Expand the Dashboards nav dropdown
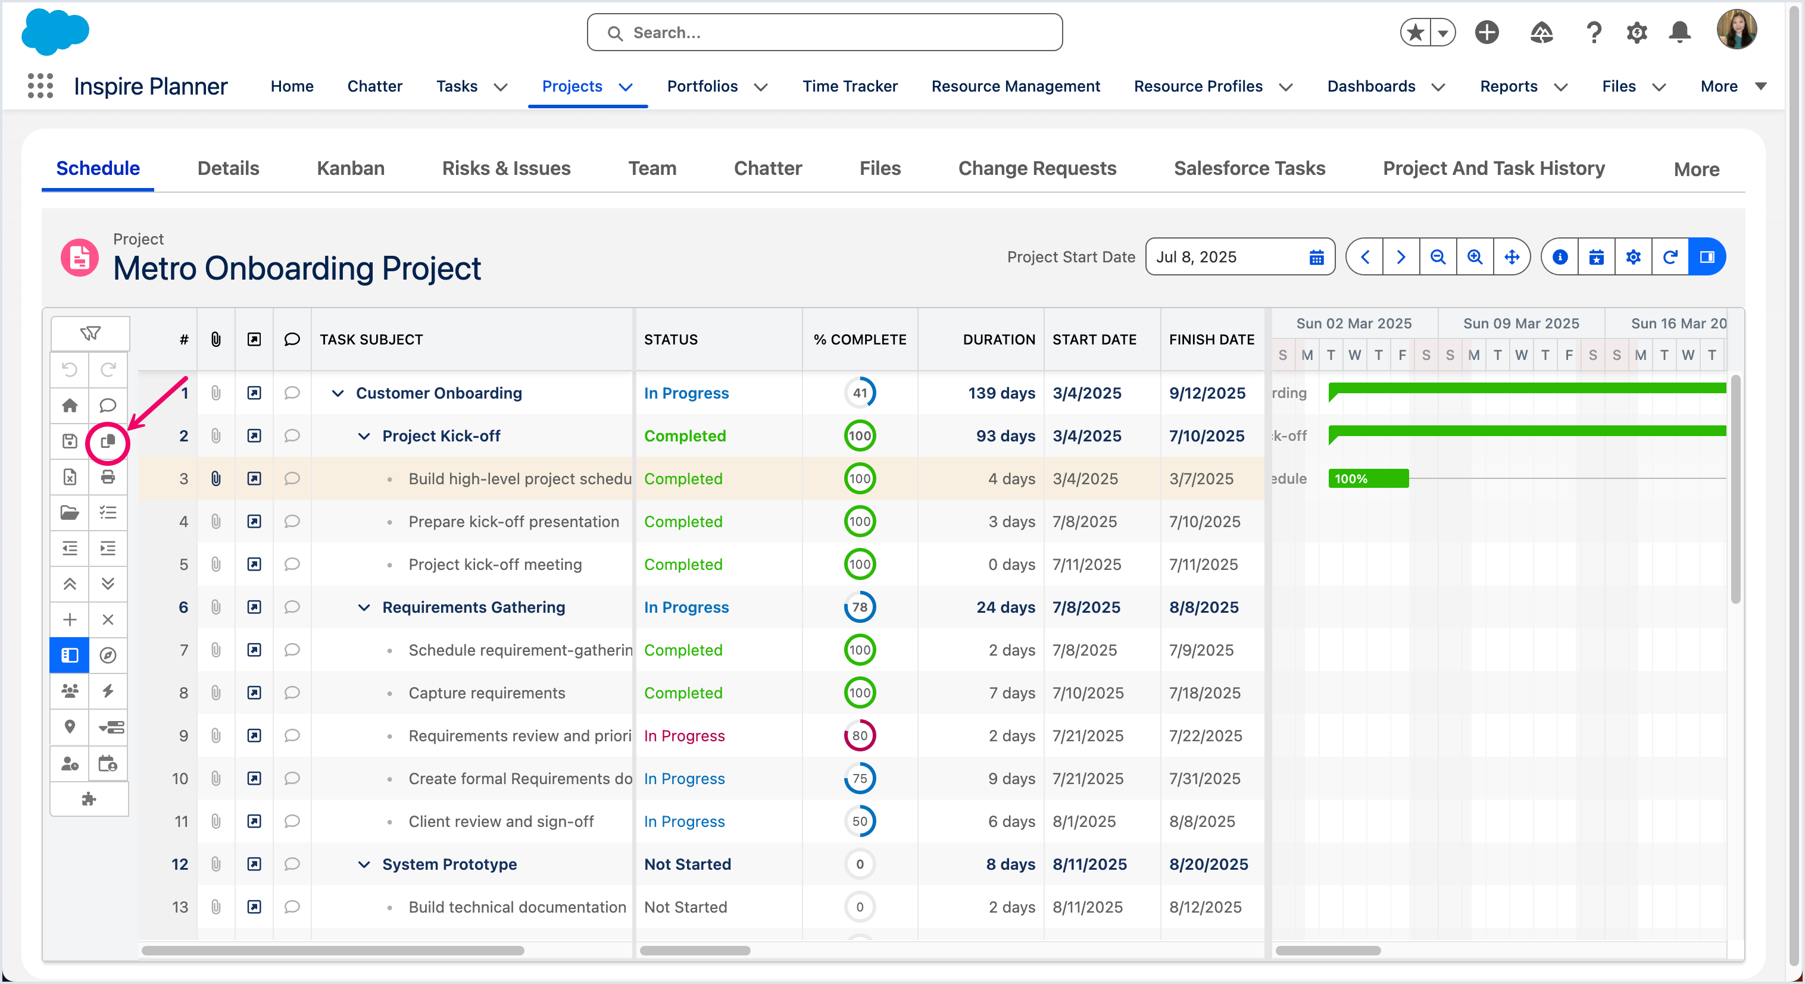Image resolution: width=1805 pixels, height=984 pixels. tap(1438, 86)
